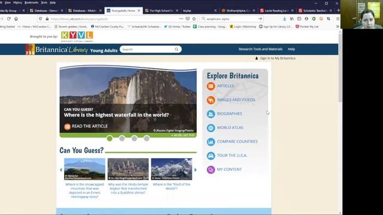The image size is (383, 215).
Task: Open the My Content icon
Action: click(211, 170)
